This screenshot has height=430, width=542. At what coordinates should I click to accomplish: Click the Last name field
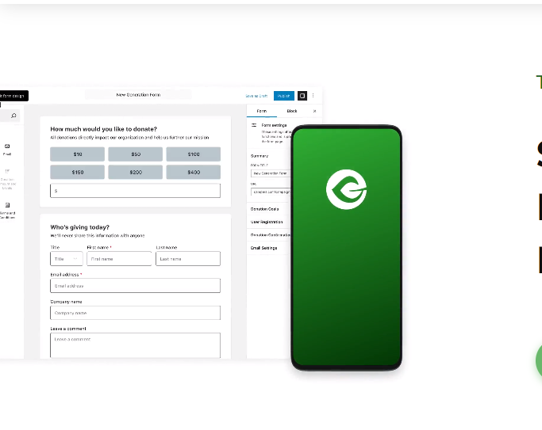(x=188, y=259)
